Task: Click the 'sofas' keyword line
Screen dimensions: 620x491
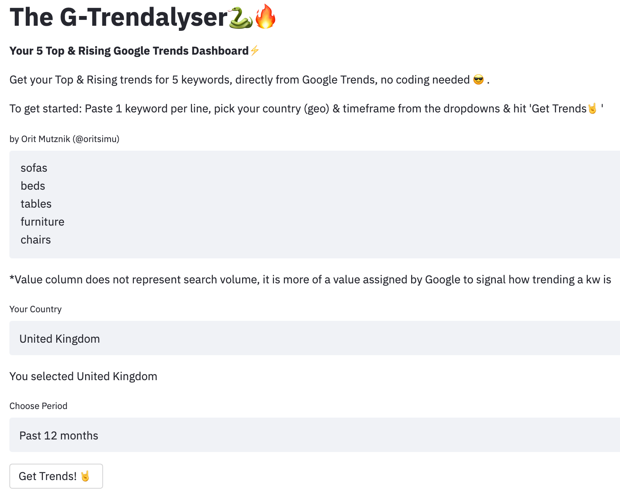Action: click(34, 168)
